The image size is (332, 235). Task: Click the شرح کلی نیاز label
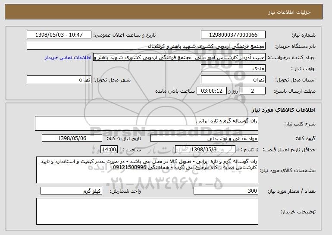[x=300, y=124]
